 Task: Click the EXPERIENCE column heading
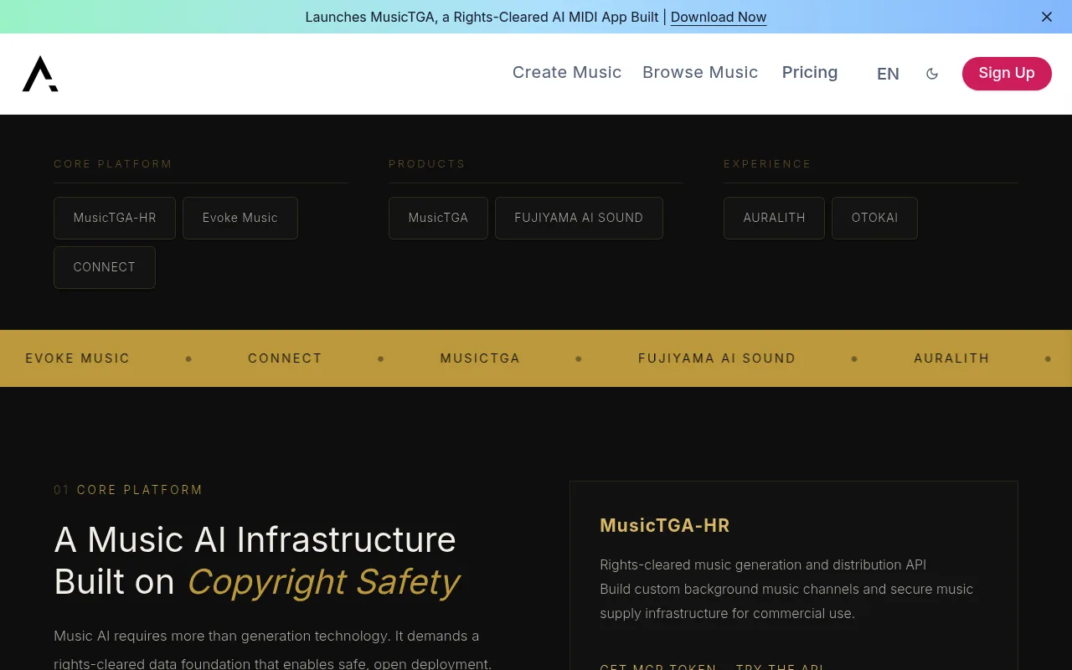pyautogui.click(x=767, y=164)
